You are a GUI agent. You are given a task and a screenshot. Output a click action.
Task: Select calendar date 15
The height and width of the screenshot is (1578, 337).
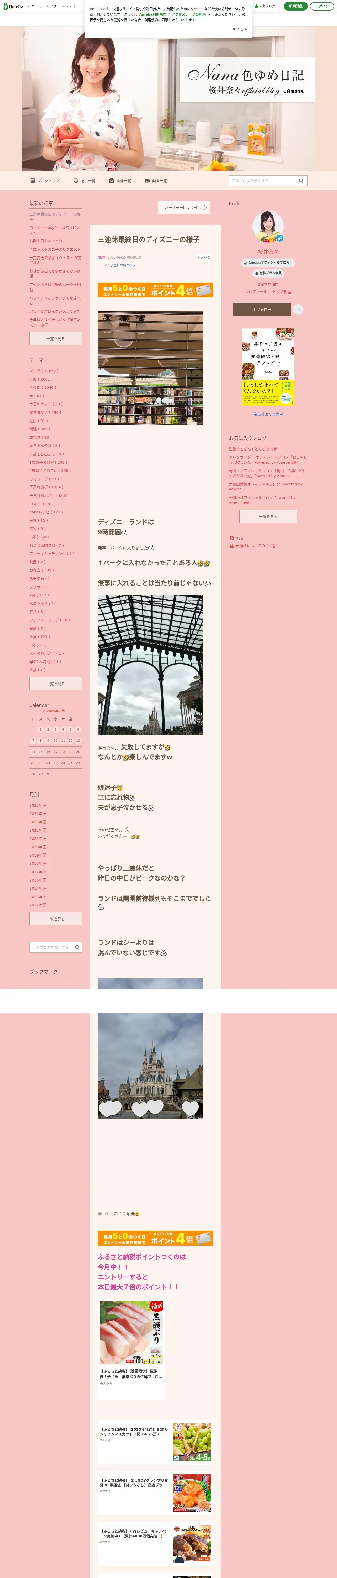(x=40, y=752)
